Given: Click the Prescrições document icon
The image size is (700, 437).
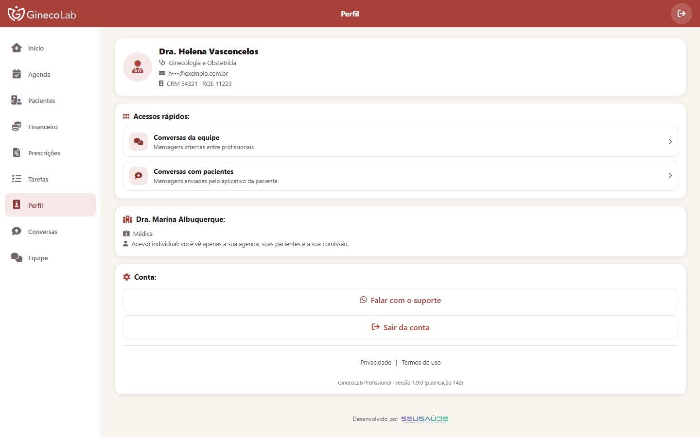Looking at the screenshot, I should point(17,152).
